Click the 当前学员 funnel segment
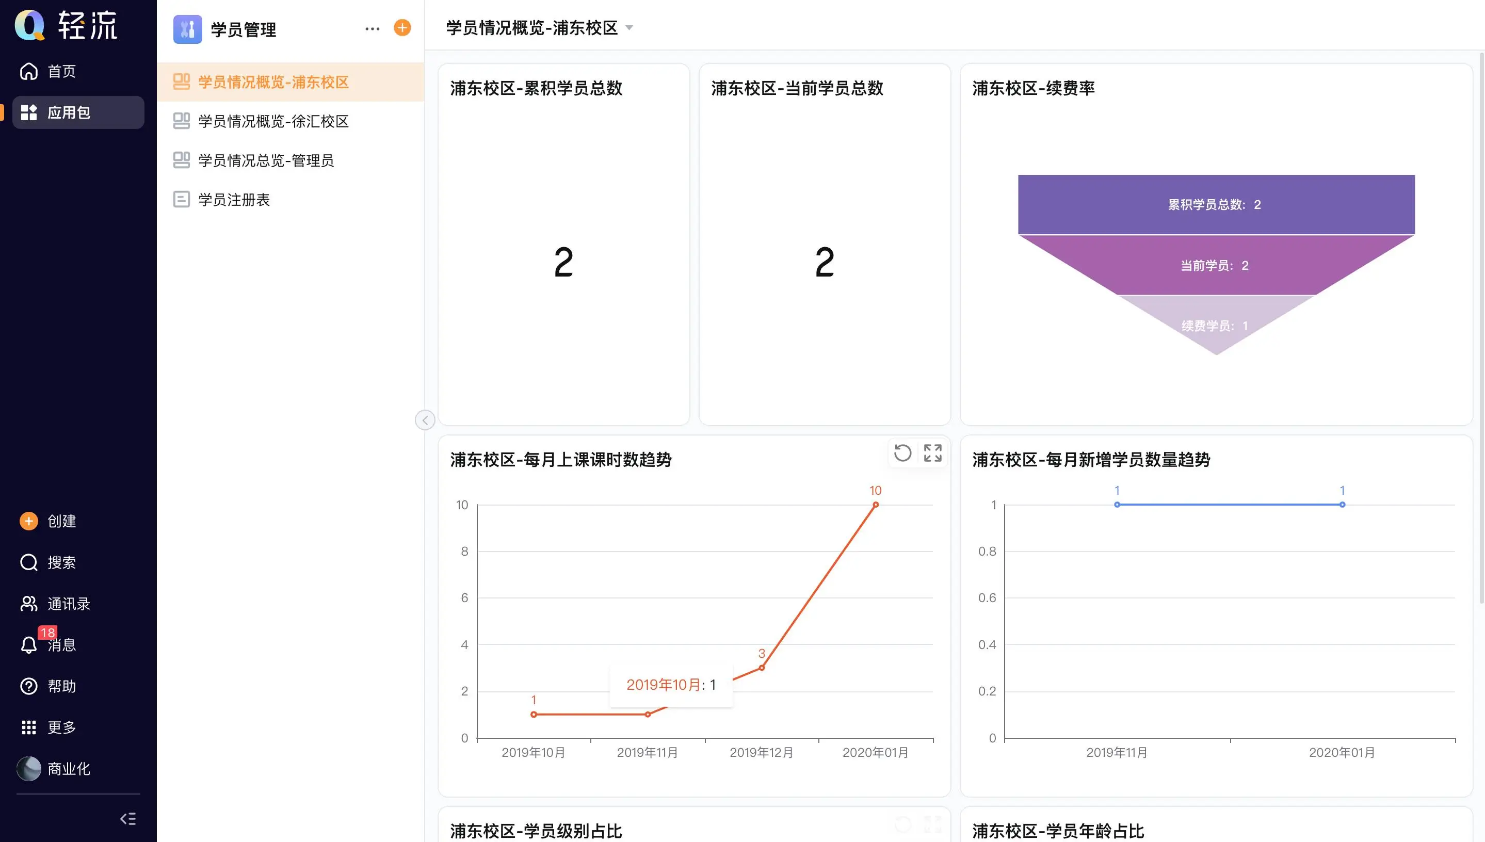The height and width of the screenshot is (842, 1485). click(x=1216, y=265)
